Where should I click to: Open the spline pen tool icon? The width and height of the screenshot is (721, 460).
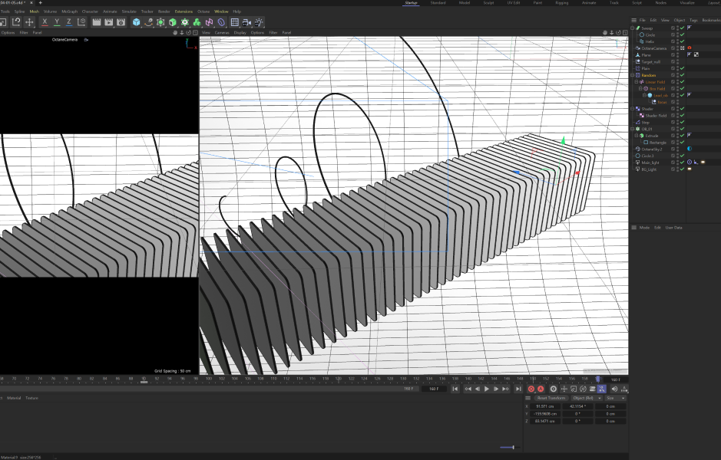(x=148, y=22)
